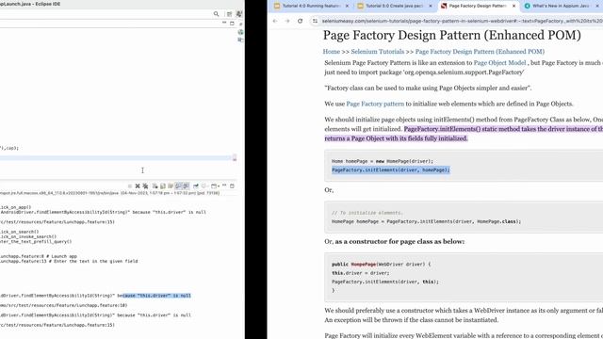Open the Open Console dropdown
Image resolution: width=603 pixels, height=339 pixels.
(x=215, y=186)
